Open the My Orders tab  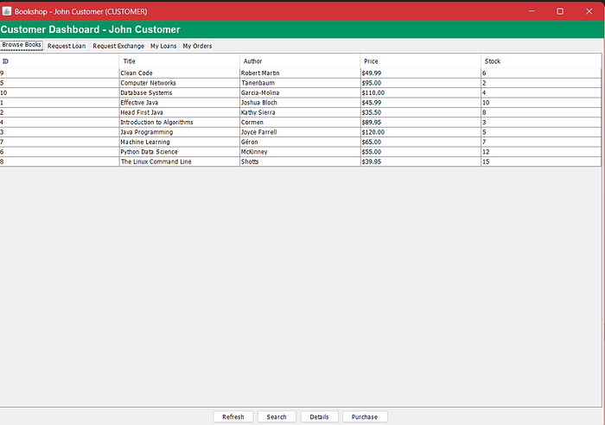(197, 46)
